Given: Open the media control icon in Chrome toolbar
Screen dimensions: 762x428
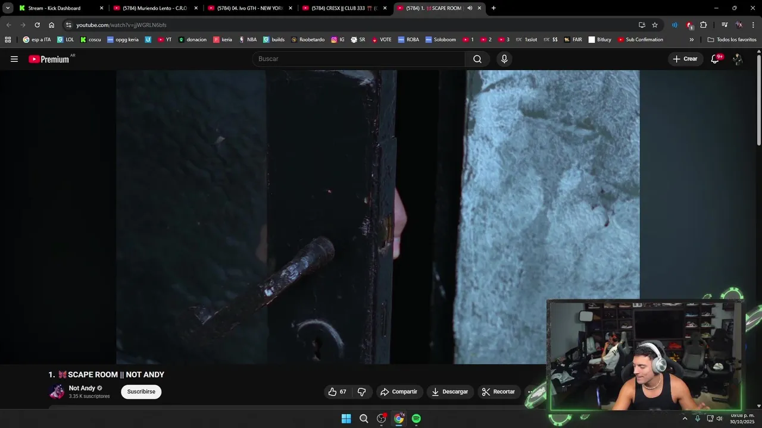Looking at the screenshot, I should [724, 25].
